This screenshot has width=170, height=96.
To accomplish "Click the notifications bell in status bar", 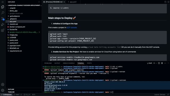I will coord(168,94).
